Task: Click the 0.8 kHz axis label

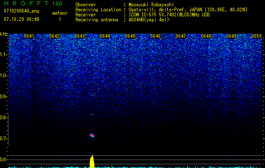Action: click(x=3, y=118)
